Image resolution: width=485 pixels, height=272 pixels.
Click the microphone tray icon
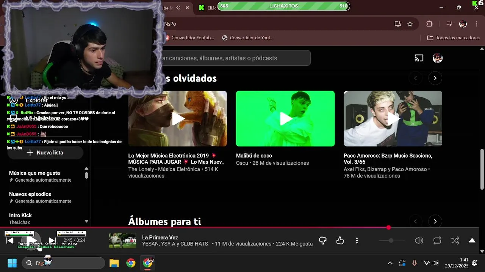coord(415,263)
